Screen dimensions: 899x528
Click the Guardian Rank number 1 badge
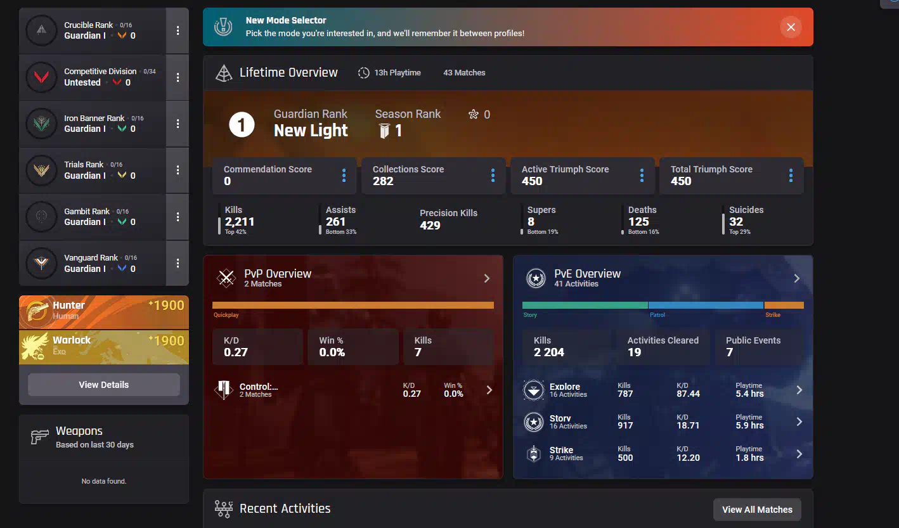coord(242,125)
